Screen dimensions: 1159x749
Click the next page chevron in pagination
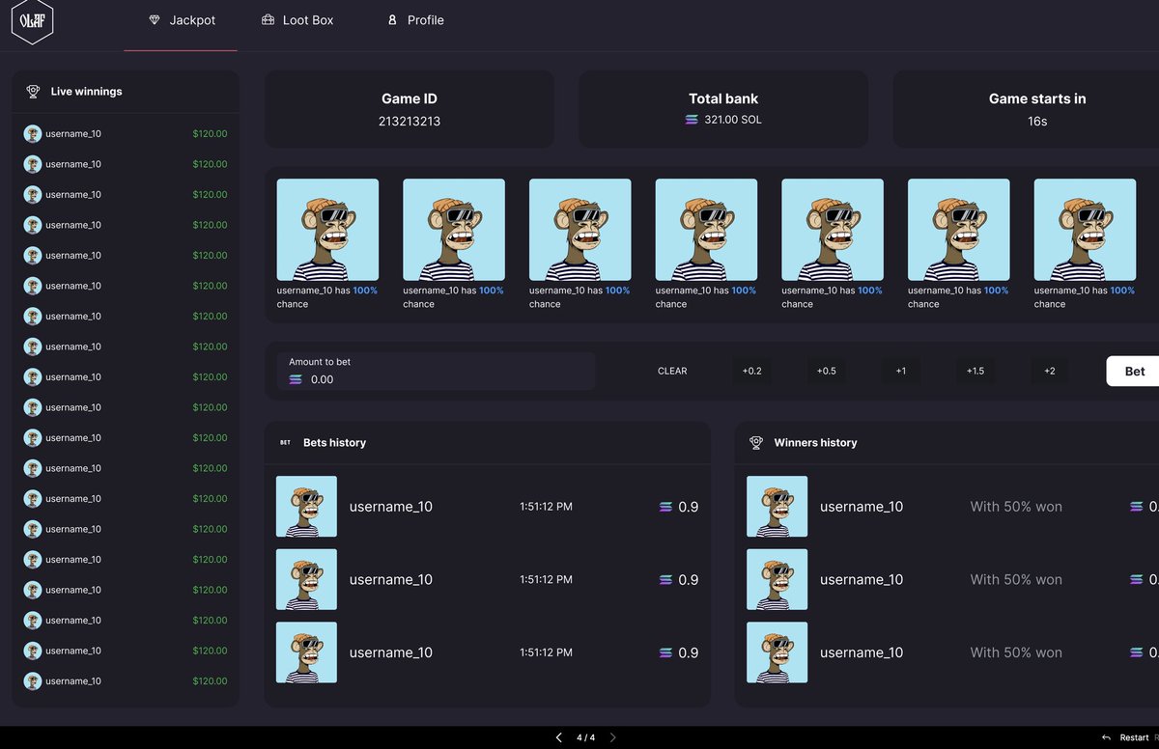(x=611, y=736)
